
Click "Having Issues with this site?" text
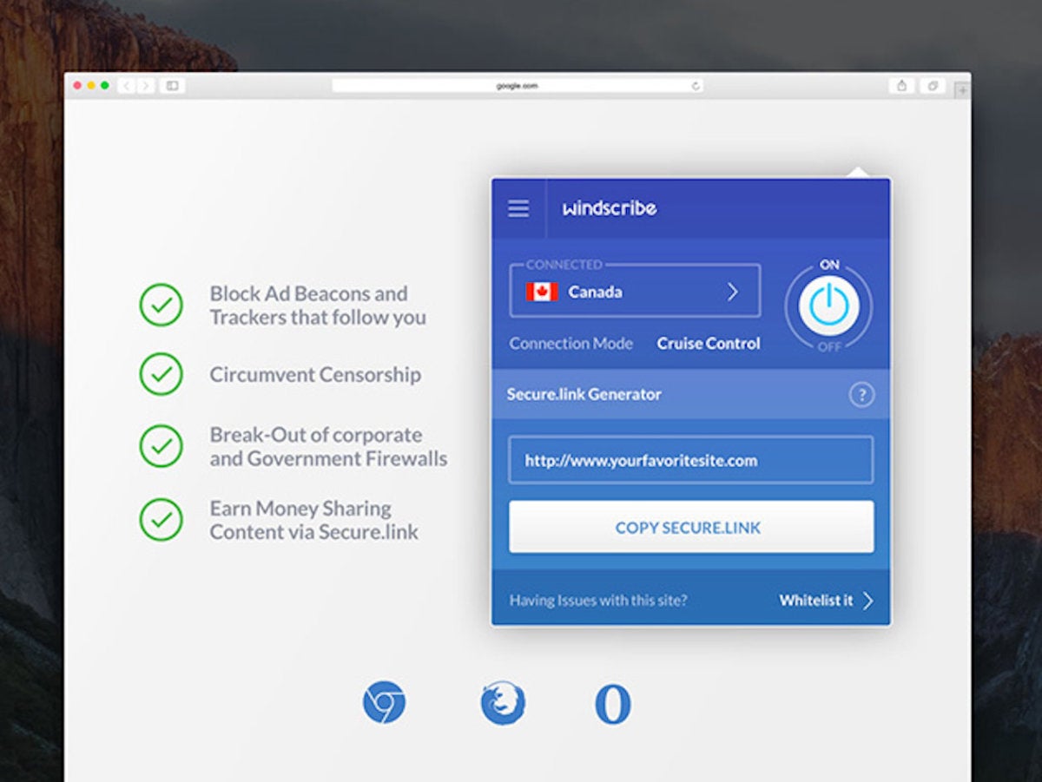click(x=598, y=601)
